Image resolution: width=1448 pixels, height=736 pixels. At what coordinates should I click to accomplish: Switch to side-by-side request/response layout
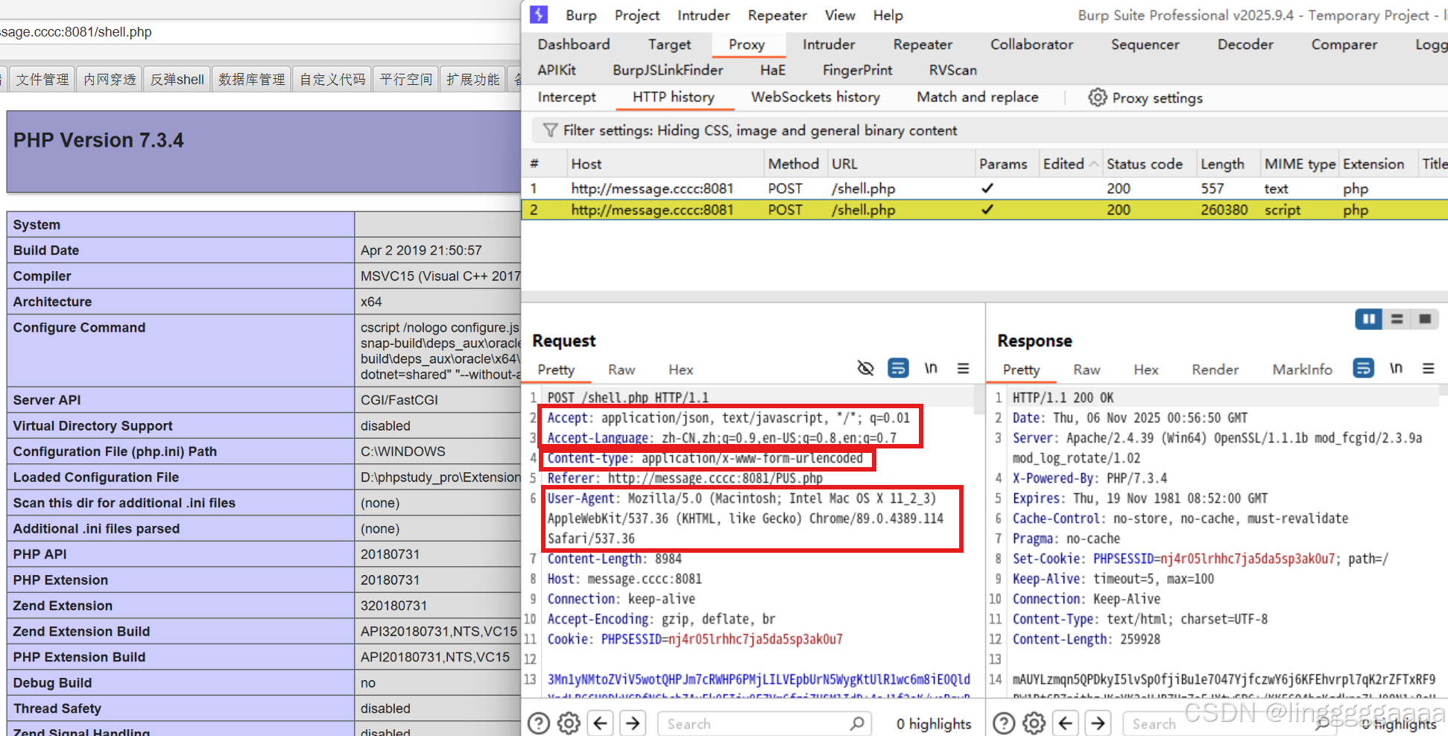[1368, 319]
